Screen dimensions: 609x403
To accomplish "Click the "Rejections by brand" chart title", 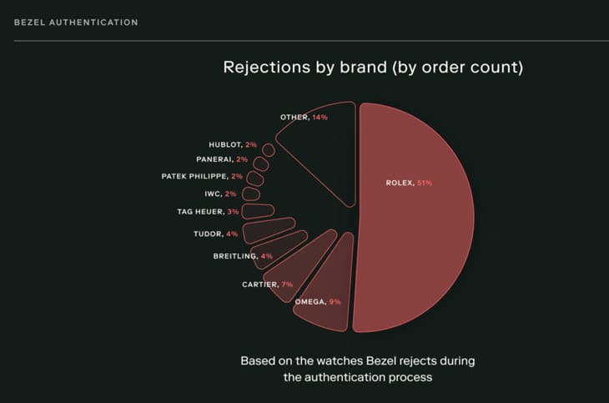I will click(373, 68).
